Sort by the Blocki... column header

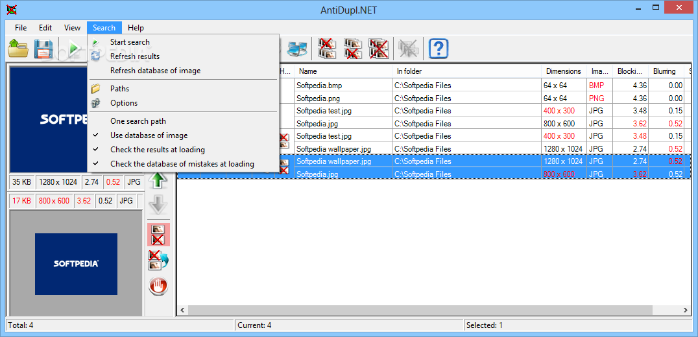pos(631,71)
